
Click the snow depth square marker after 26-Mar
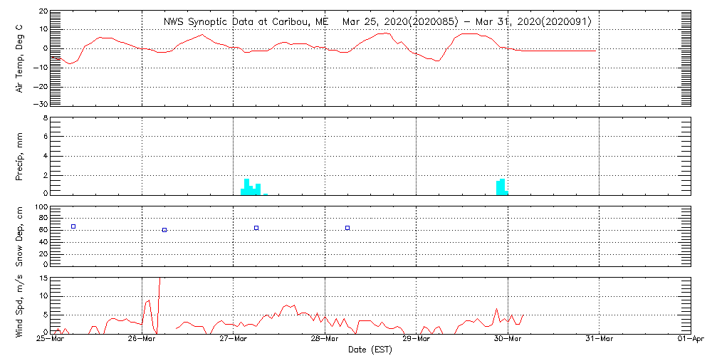164,230
